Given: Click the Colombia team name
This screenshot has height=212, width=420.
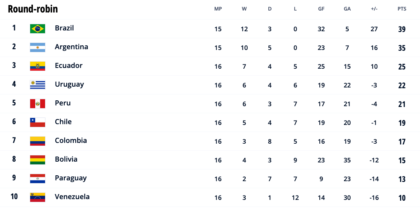Looking at the screenshot, I should click(x=71, y=141).
